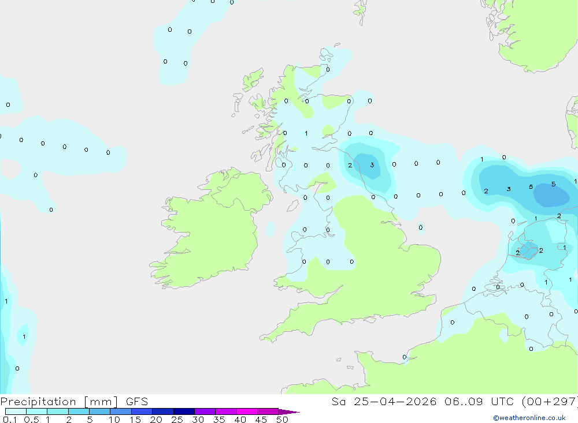This screenshot has width=578, height=423.
Task: Click the "20" legend scale label
Action: (x=156, y=420)
